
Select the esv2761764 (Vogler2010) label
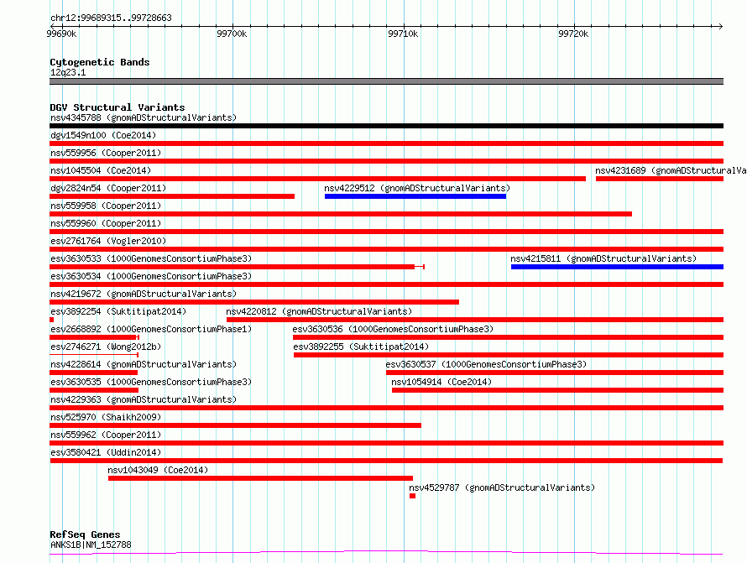[108, 241]
